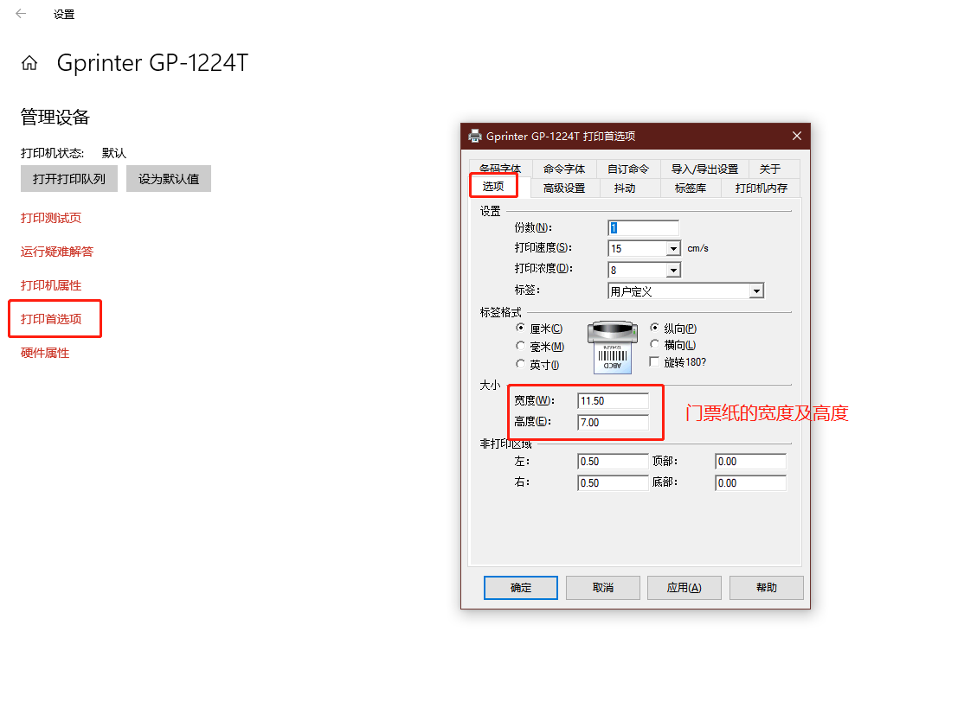This screenshot has width=964, height=702.
Task: Click the 打开打印队列 button
Action: 69,179
